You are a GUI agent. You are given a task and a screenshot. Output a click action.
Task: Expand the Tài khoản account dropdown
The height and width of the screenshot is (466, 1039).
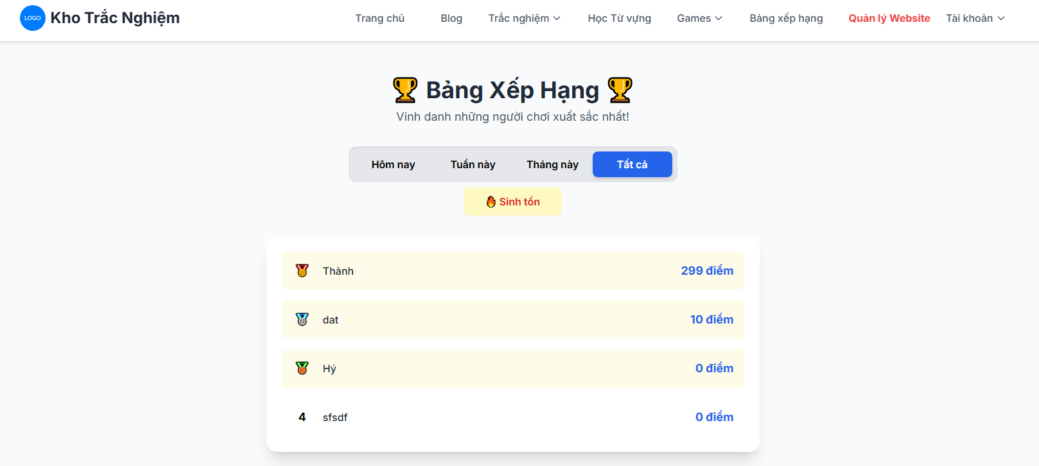[975, 18]
